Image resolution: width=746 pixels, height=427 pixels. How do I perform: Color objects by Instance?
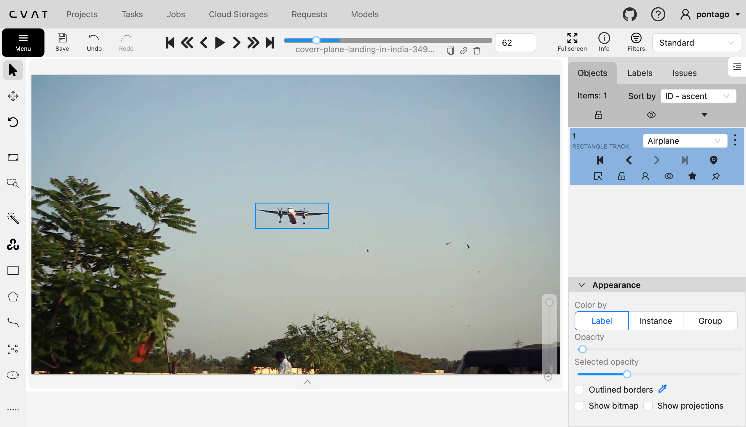pyautogui.click(x=656, y=321)
